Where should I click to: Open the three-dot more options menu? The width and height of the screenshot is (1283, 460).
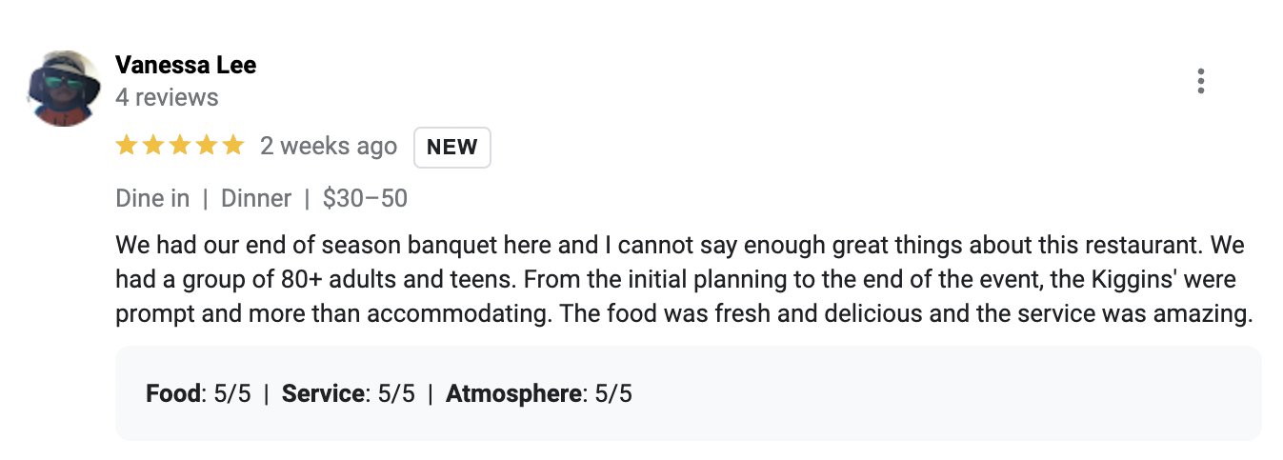point(1200,82)
